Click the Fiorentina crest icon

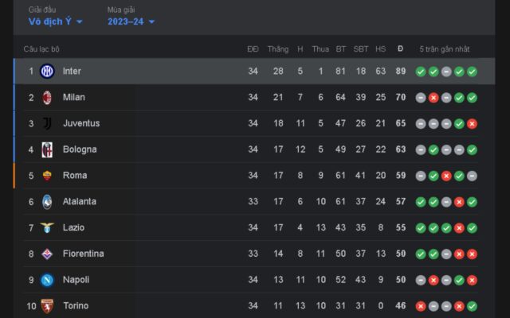(46, 254)
